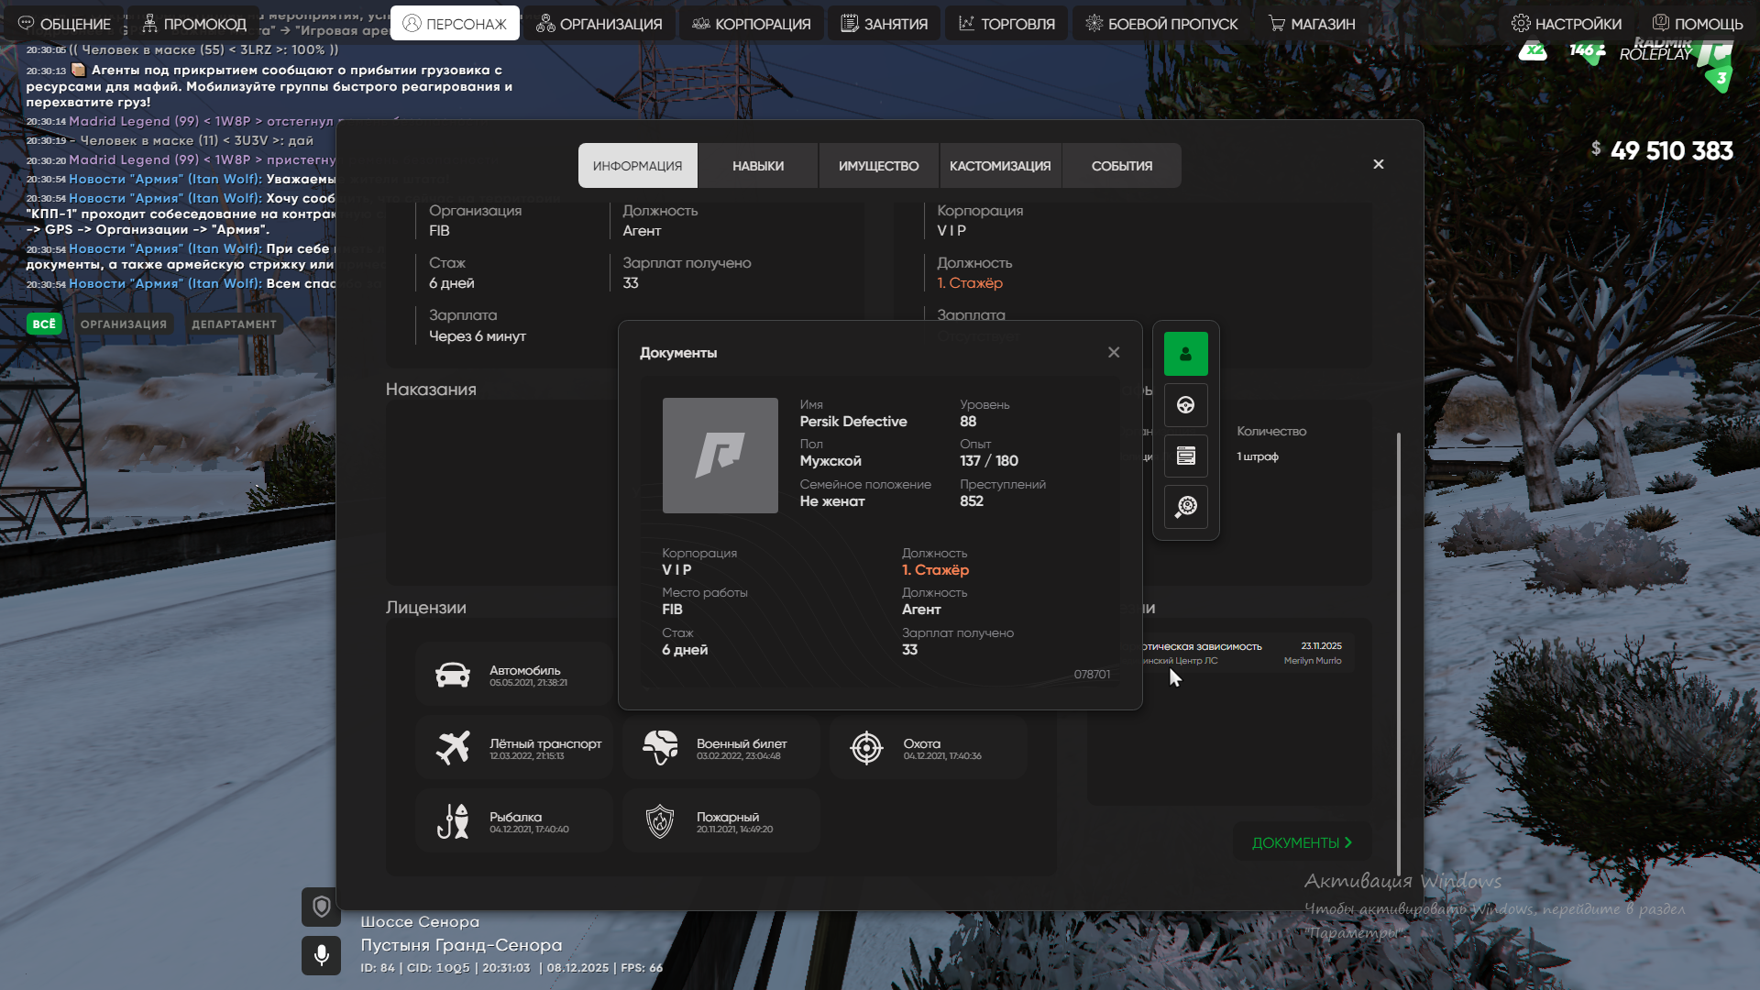This screenshot has width=1760, height=990.
Task: Open the ДОКУМЕНТЫ link
Action: click(x=1302, y=842)
